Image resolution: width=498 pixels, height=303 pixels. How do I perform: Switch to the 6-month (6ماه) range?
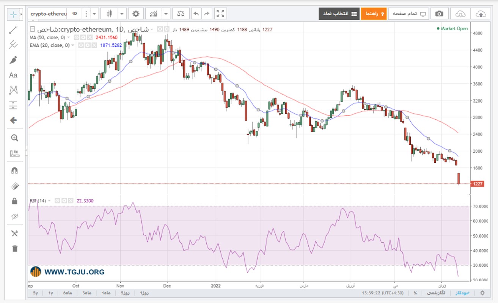(67, 293)
